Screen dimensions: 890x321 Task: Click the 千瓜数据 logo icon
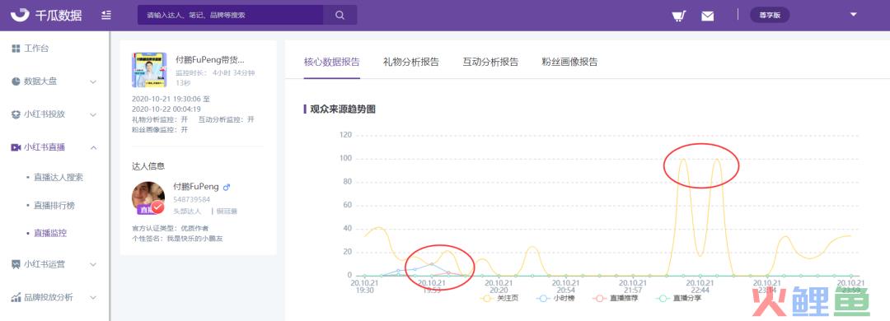(x=20, y=15)
